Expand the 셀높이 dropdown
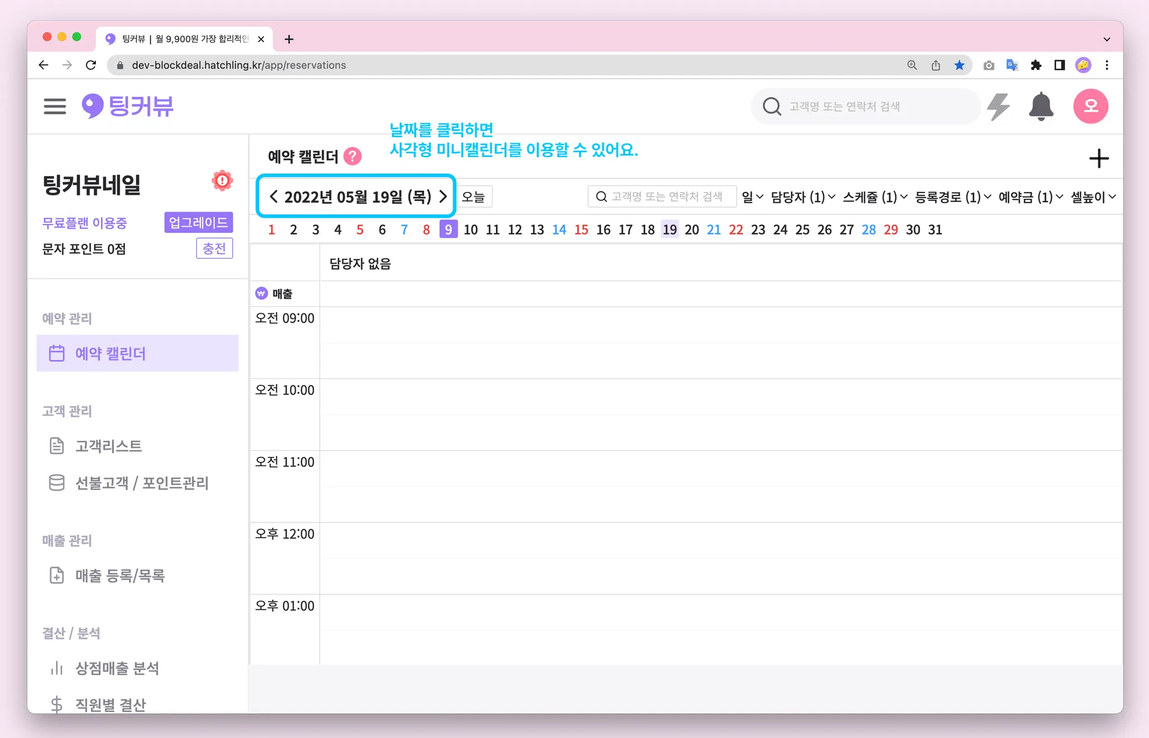1149x738 pixels. click(1093, 197)
